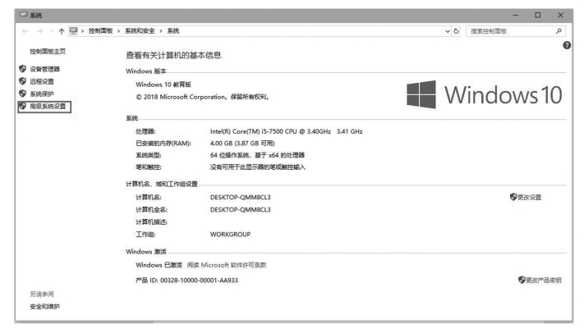Minimize the System window
The width and height of the screenshot is (584, 329).
click(516, 16)
